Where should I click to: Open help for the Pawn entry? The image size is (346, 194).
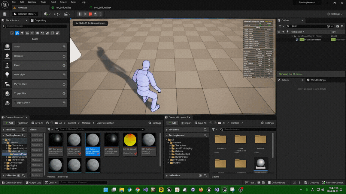click(x=64, y=66)
